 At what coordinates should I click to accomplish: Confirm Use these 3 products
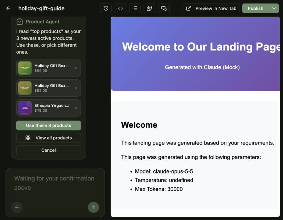(x=48, y=126)
